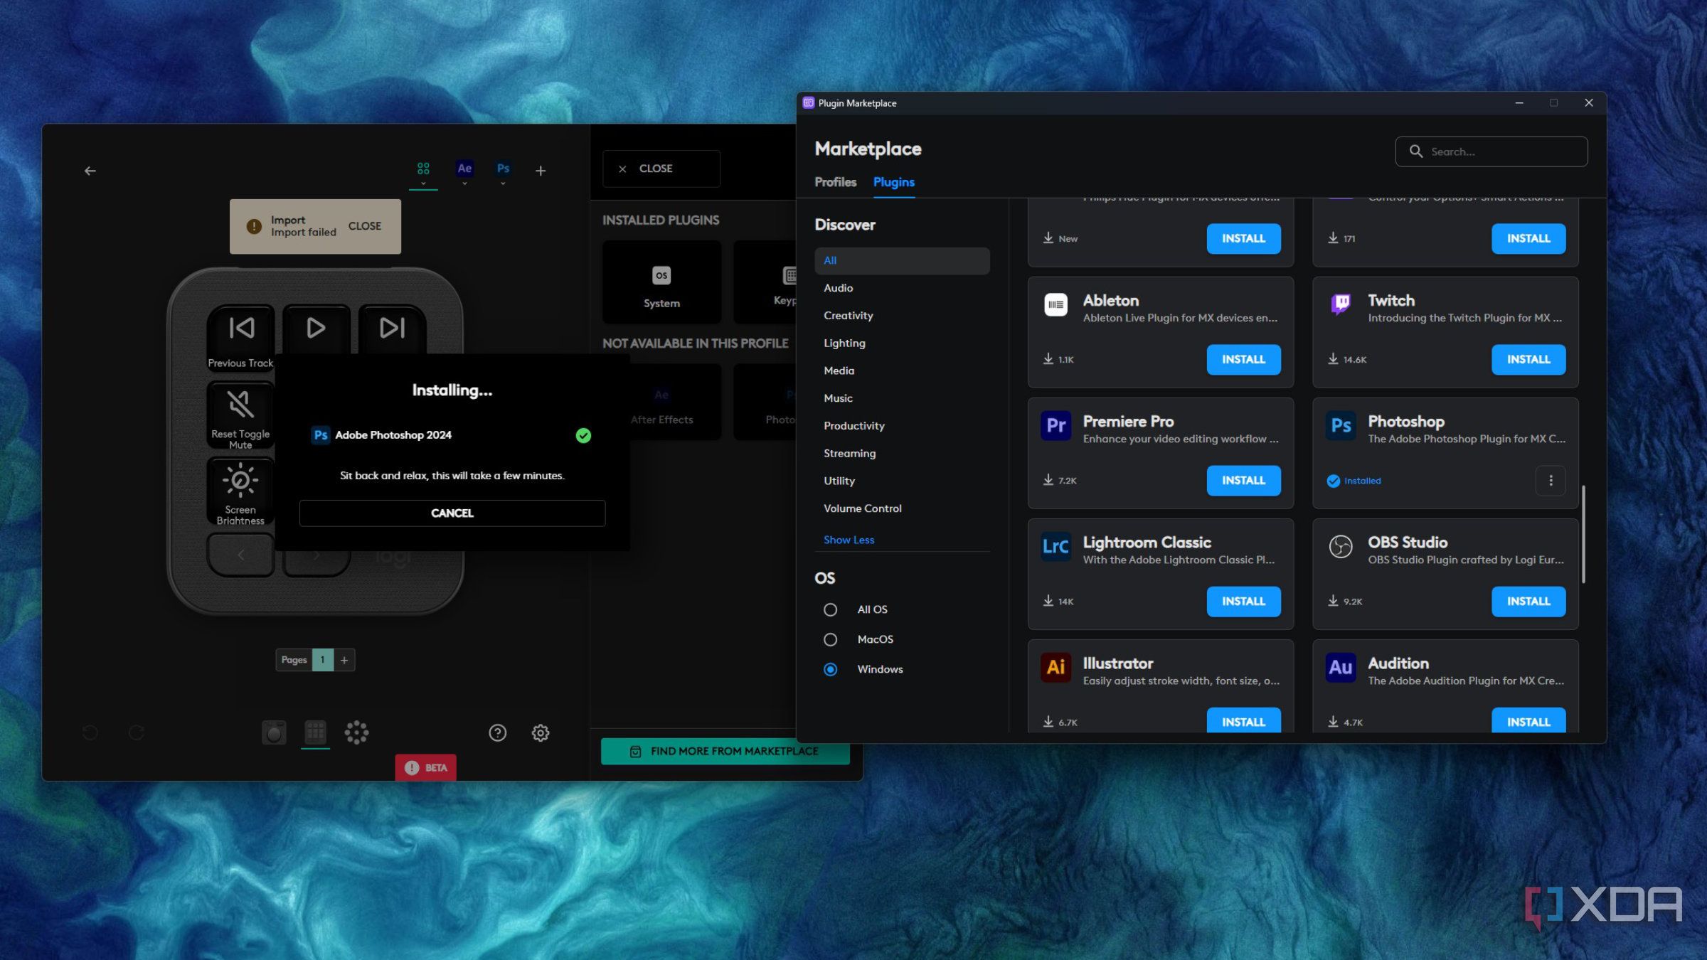Install the OBS Studio plugin

(1528, 602)
